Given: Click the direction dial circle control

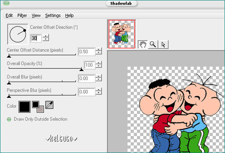Looking at the screenshot, I should point(18,34).
